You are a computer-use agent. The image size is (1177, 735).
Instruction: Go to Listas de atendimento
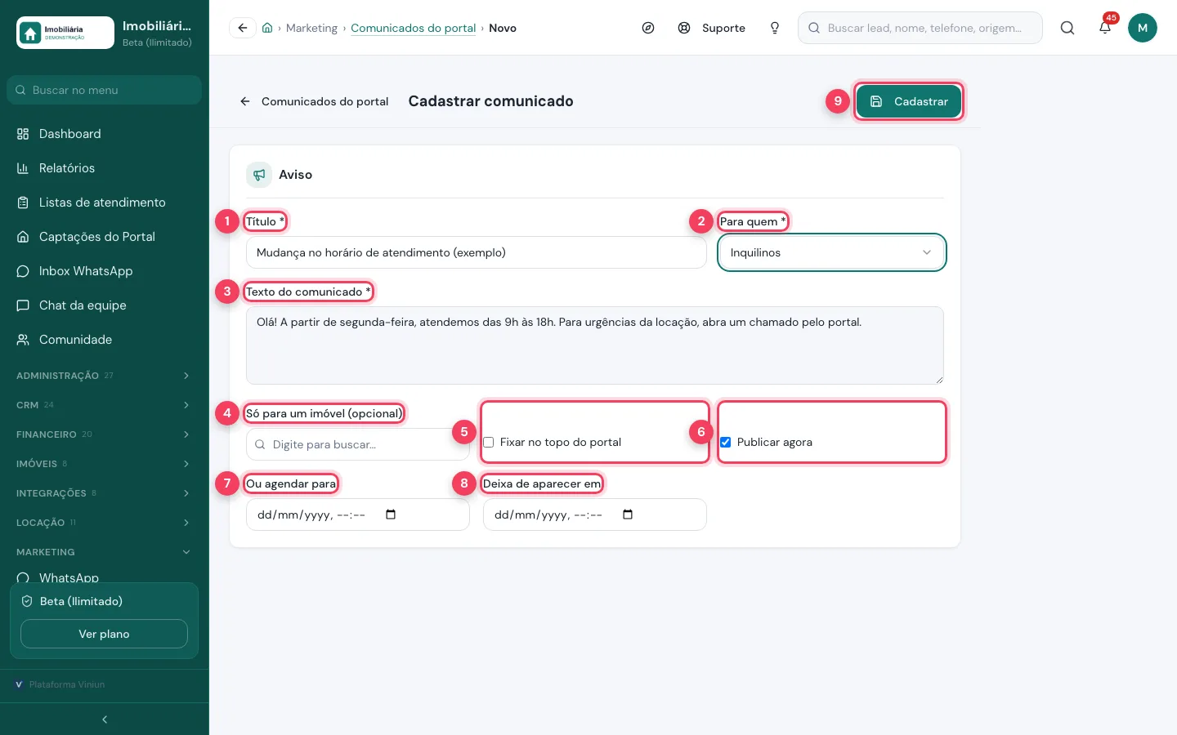pyautogui.click(x=105, y=203)
